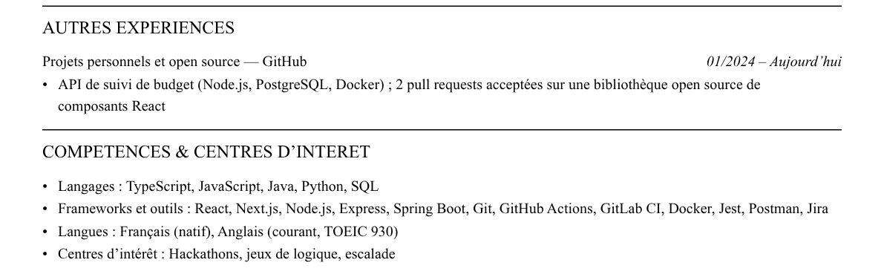Viewport: 884px width, 280px height.
Task: Click the AUTRES EXPERIENCES section heading
Action: click(138, 27)
